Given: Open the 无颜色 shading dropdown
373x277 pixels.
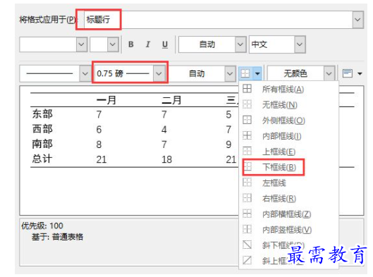Looking at the screenshot, I should click(329, 73).
